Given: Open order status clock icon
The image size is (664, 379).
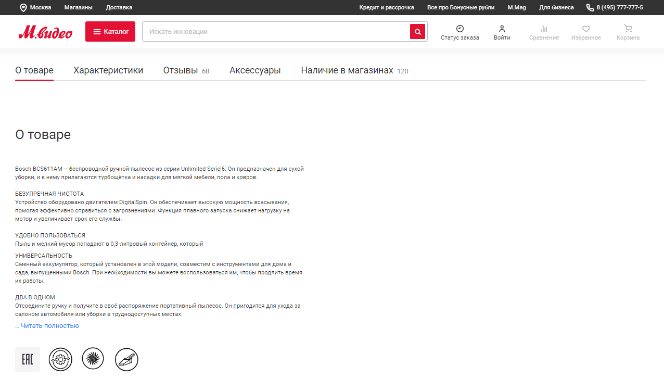Looking at the screenshot, I should point(460,29).
